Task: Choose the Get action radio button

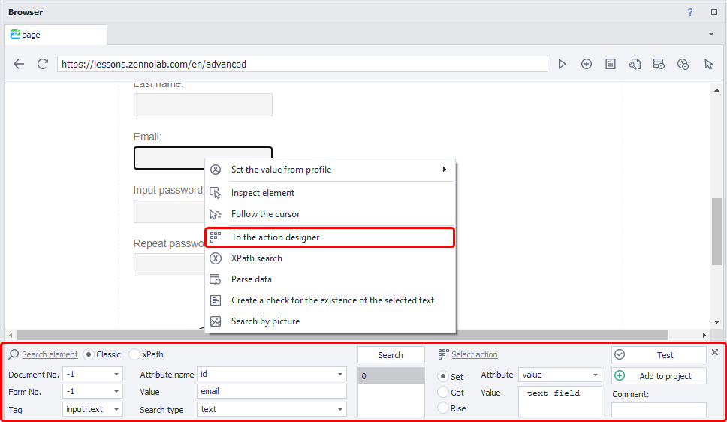Action: point(443,393)
